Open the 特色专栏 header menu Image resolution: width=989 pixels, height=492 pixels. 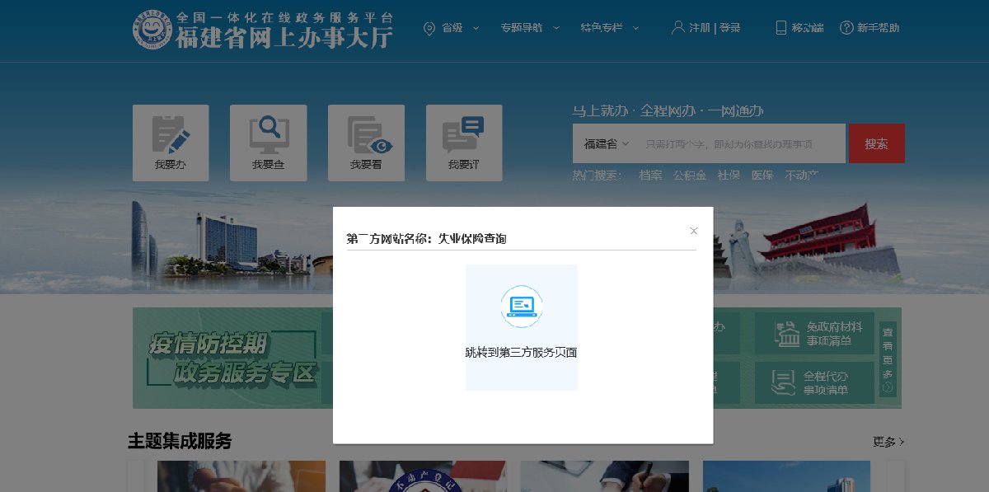(609, 28)
